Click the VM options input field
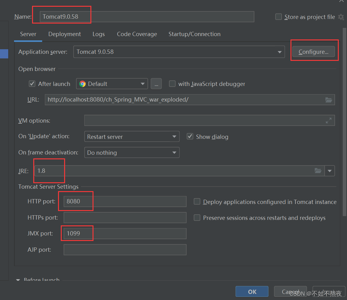 [209, 120]
